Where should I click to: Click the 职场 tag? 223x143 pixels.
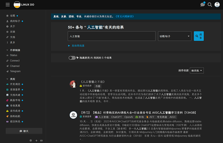[139, 117]
